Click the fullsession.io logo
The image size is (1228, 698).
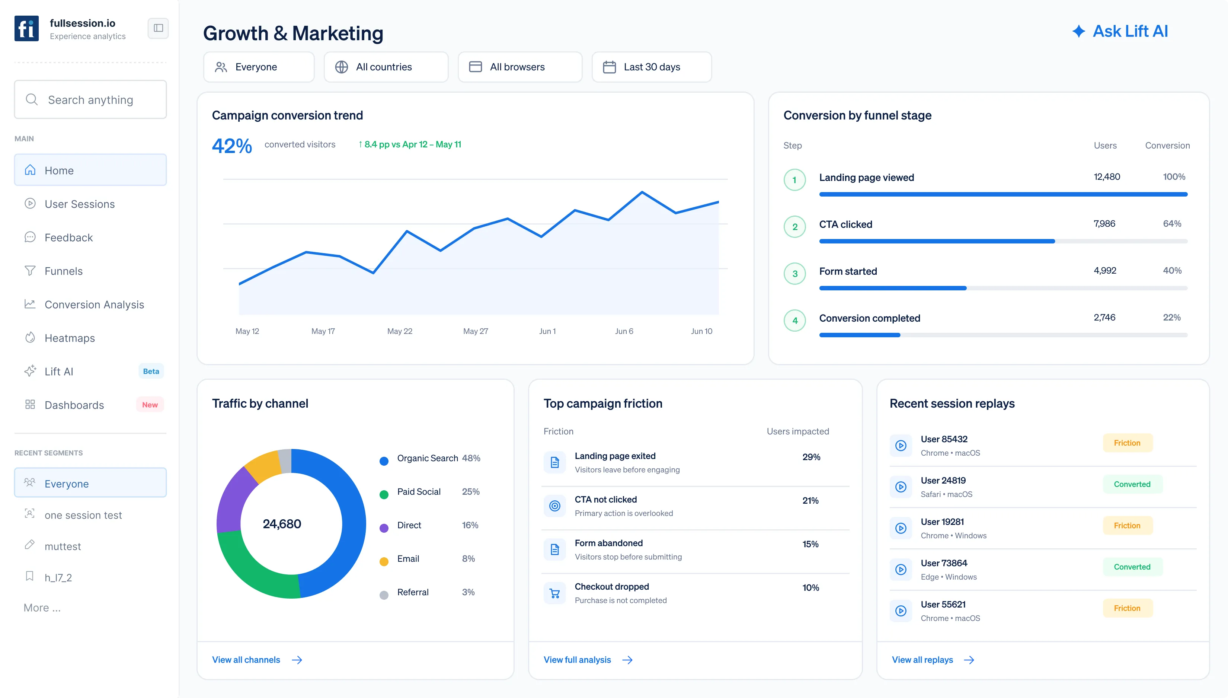click(x=26, y=28)
